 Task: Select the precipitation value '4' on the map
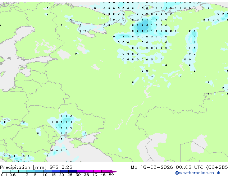142,25
